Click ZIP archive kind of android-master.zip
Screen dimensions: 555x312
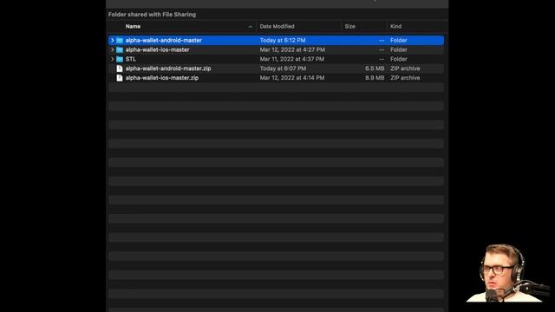coord(405,68)
